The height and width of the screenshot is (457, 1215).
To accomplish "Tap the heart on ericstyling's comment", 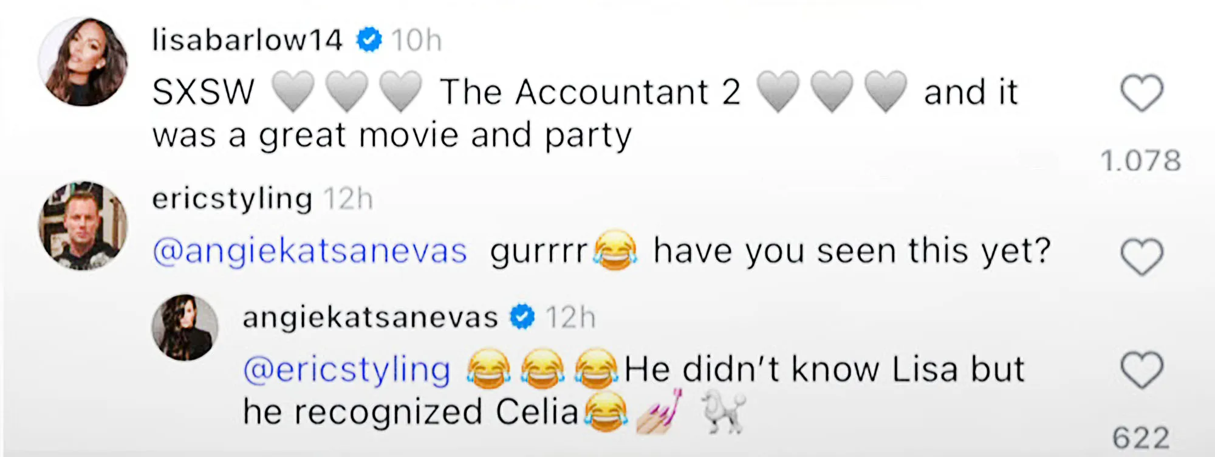I will (x=1141, y=257).
